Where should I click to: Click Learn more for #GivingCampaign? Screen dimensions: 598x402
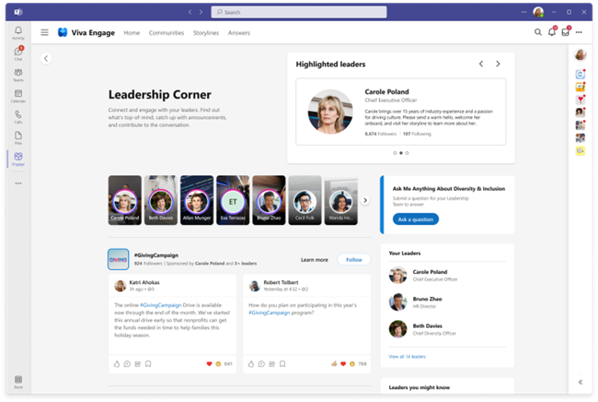point(315,260)
